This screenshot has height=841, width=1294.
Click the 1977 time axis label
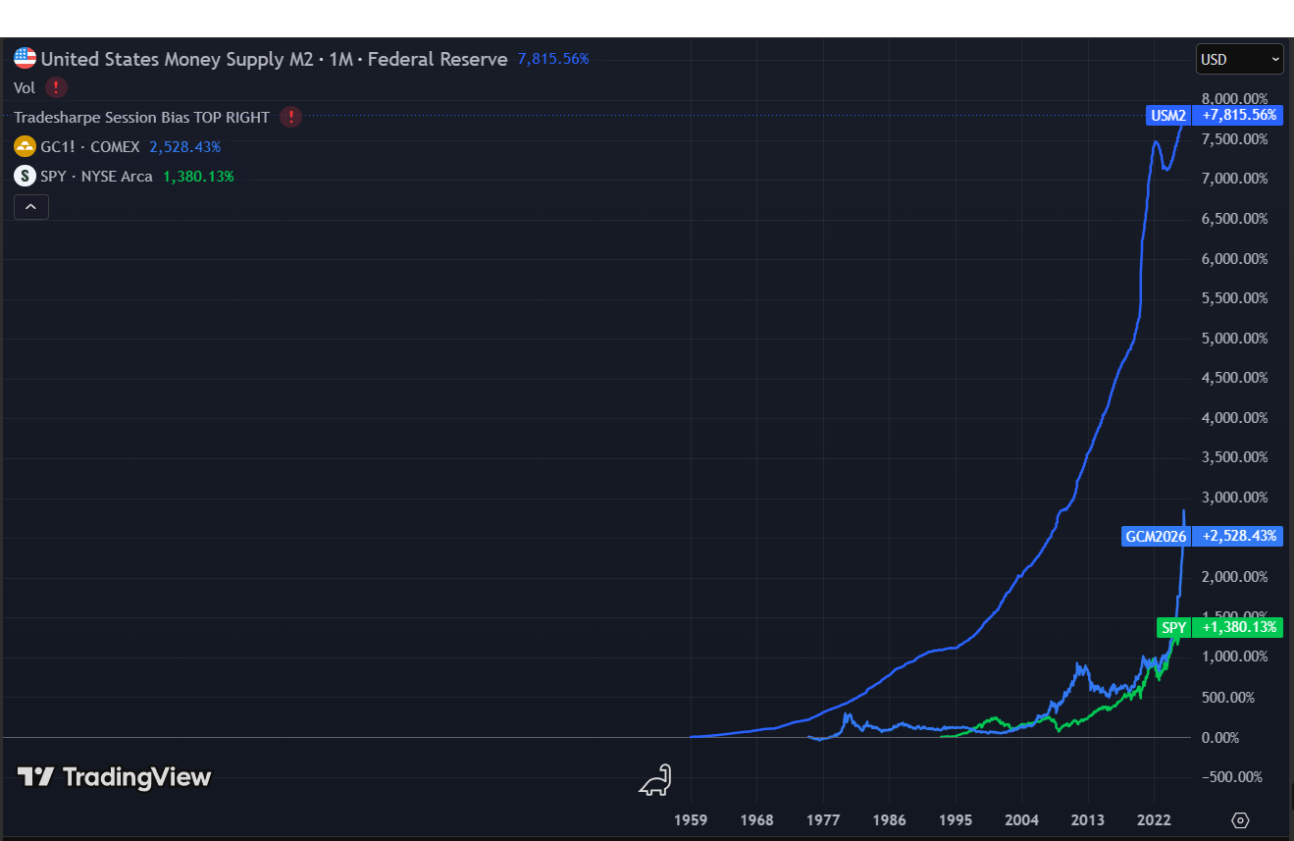(x=823, y=820)
